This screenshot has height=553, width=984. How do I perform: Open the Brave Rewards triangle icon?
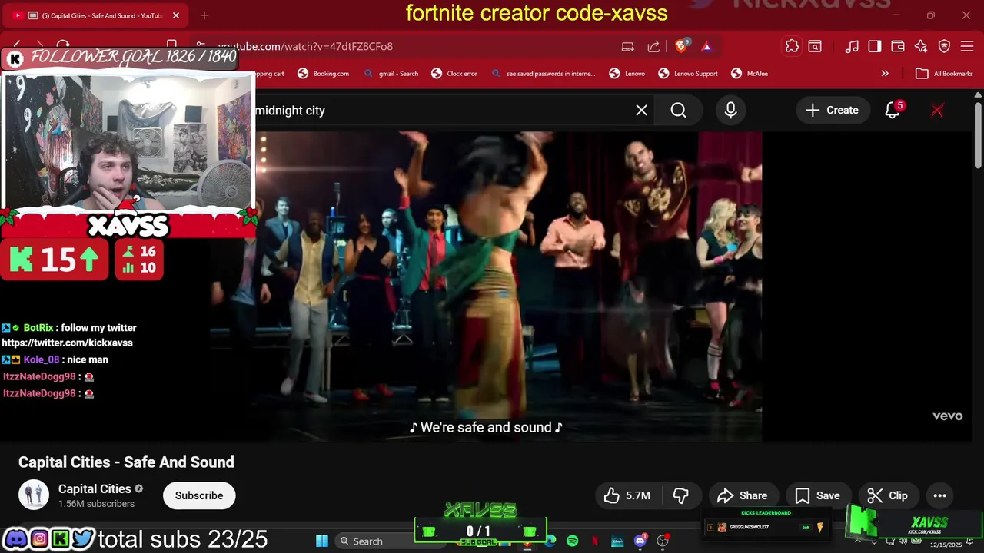tap(706, 46)
